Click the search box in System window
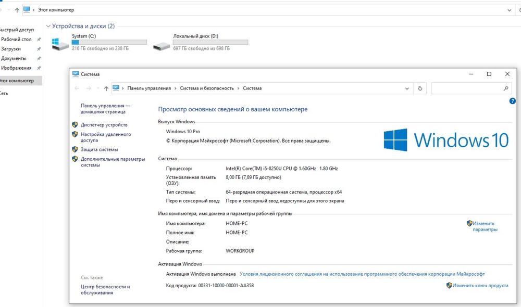Viewport: 521px width, 307px height. 472,88
